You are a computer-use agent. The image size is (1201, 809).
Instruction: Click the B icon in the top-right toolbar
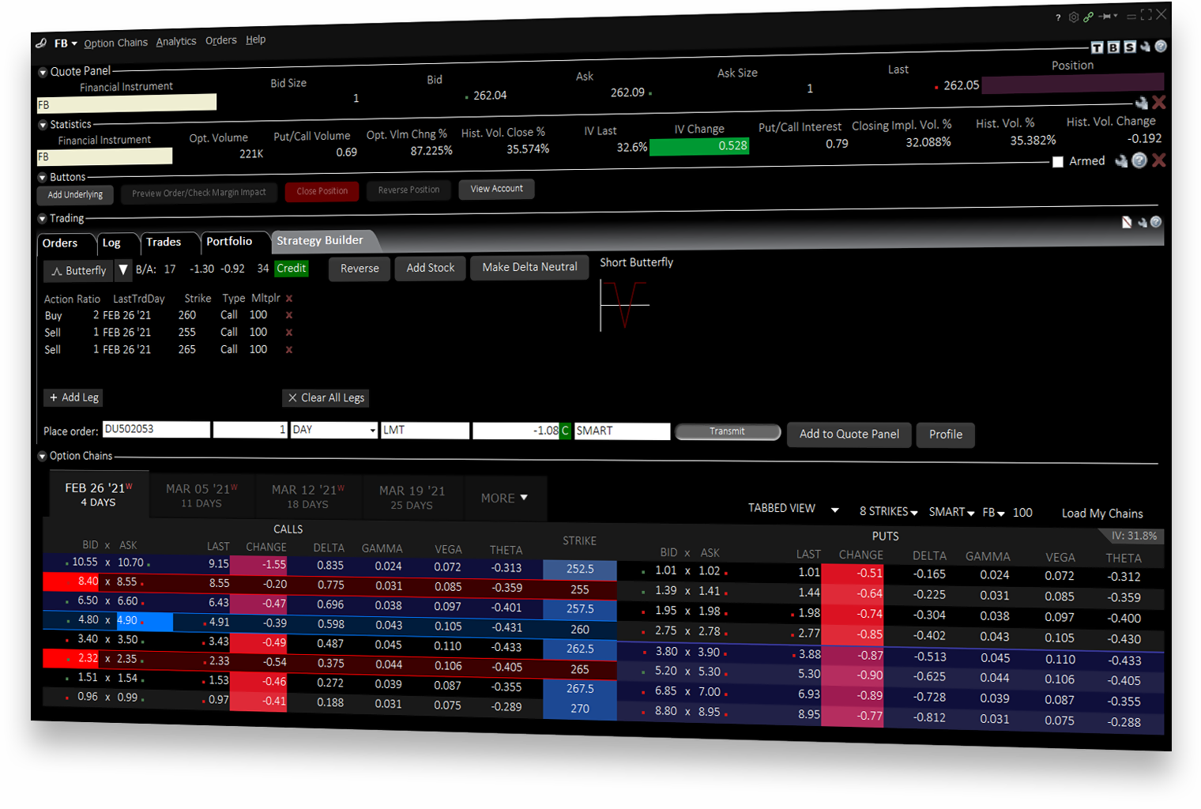[x=1113, y=47]
